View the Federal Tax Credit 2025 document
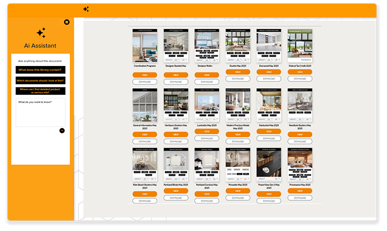The height and width of the screenshot is (231, 387). [300, 72]
